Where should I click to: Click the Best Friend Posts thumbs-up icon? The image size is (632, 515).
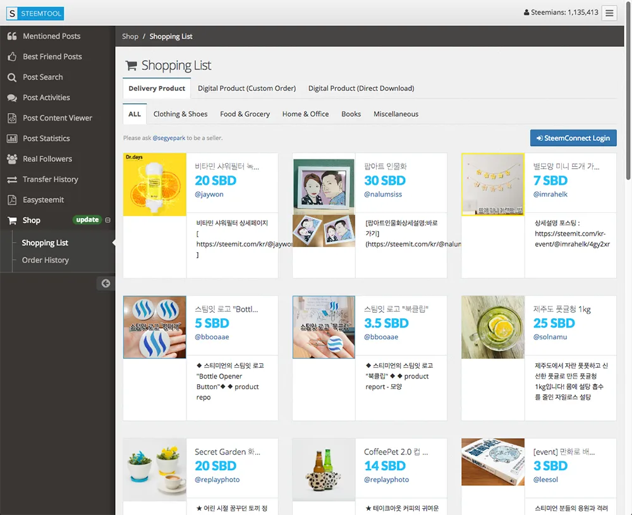(12, 56)
